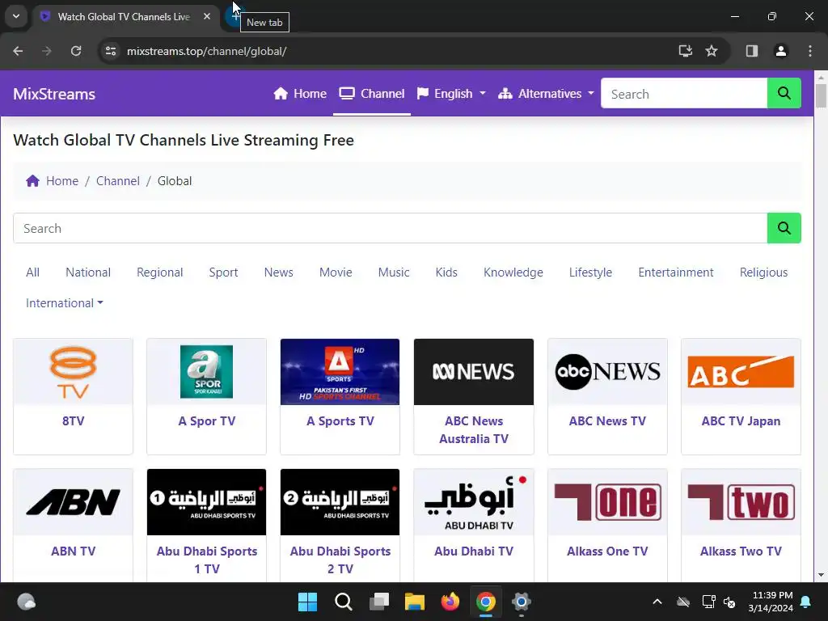Filter channels by Lifestyle
The height and width of the screenshot is (621, 828).
pyautogui.click(x=590, y=272)
